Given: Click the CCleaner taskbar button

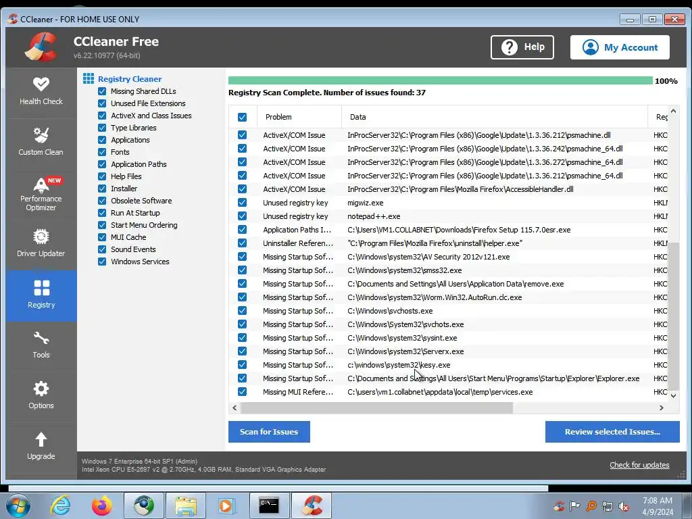Looking at the screenshot, I should coord(312,505).
